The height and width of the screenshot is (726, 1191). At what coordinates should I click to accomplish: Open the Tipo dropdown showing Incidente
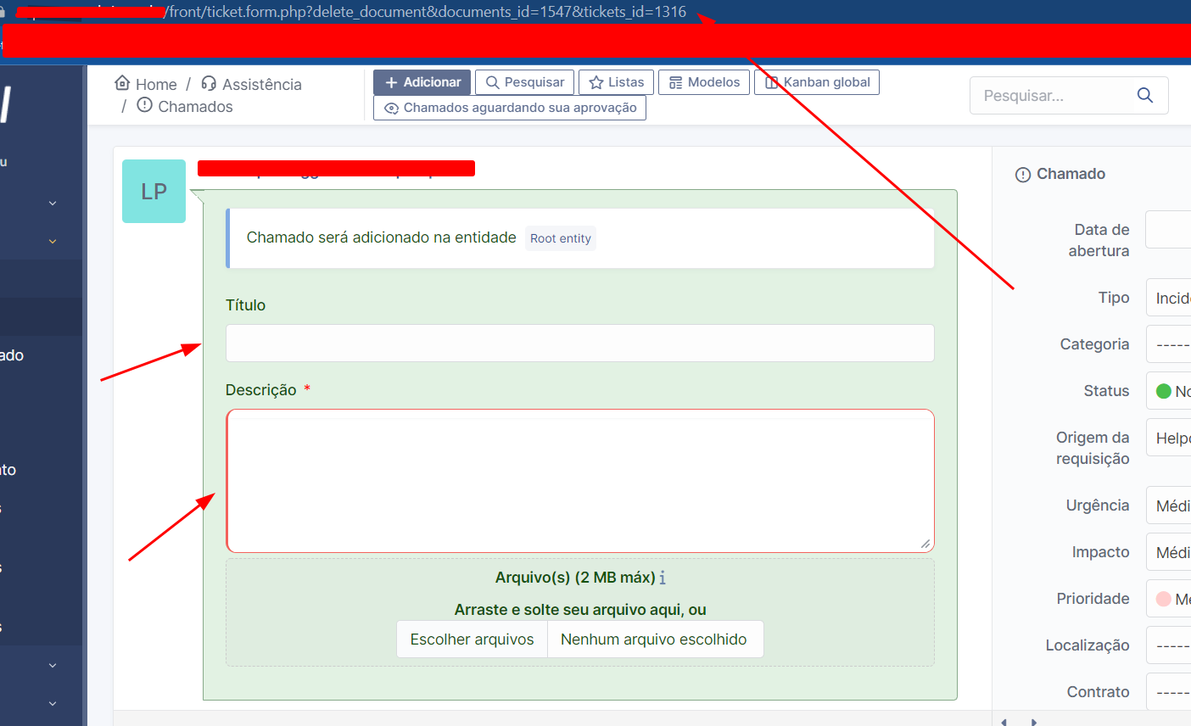(x=1175, y=297)
